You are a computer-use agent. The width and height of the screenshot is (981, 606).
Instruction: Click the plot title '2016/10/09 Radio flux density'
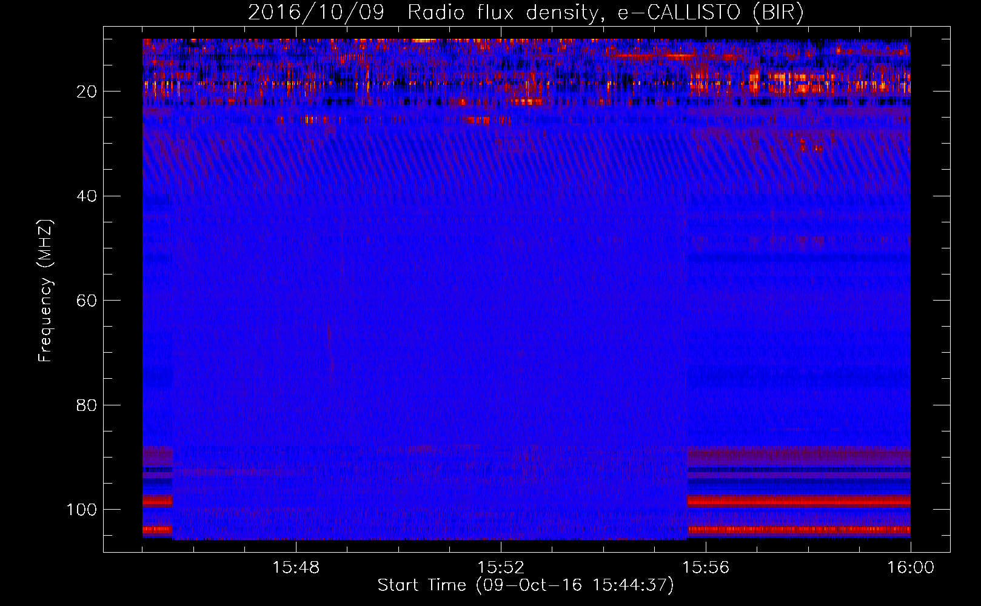[x=526, y=13]
